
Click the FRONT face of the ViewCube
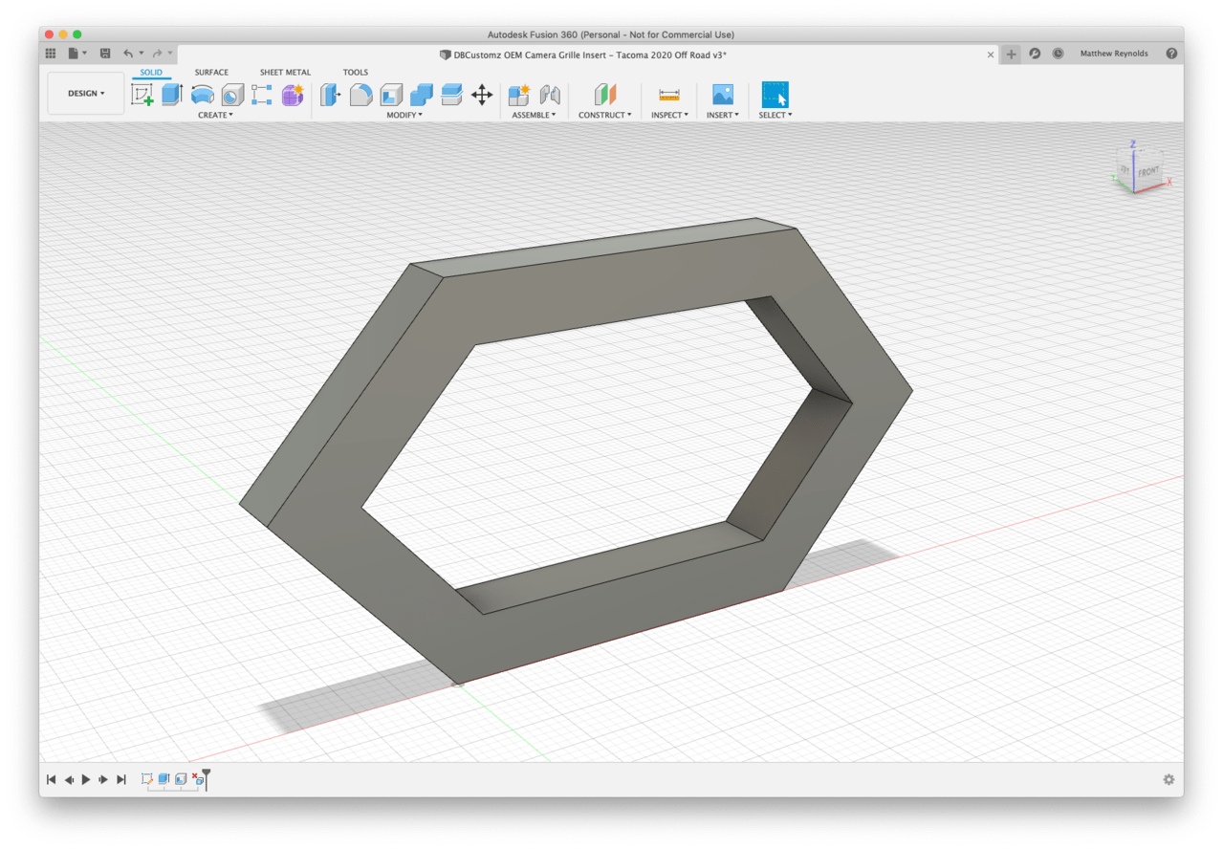pos(1148,171)
